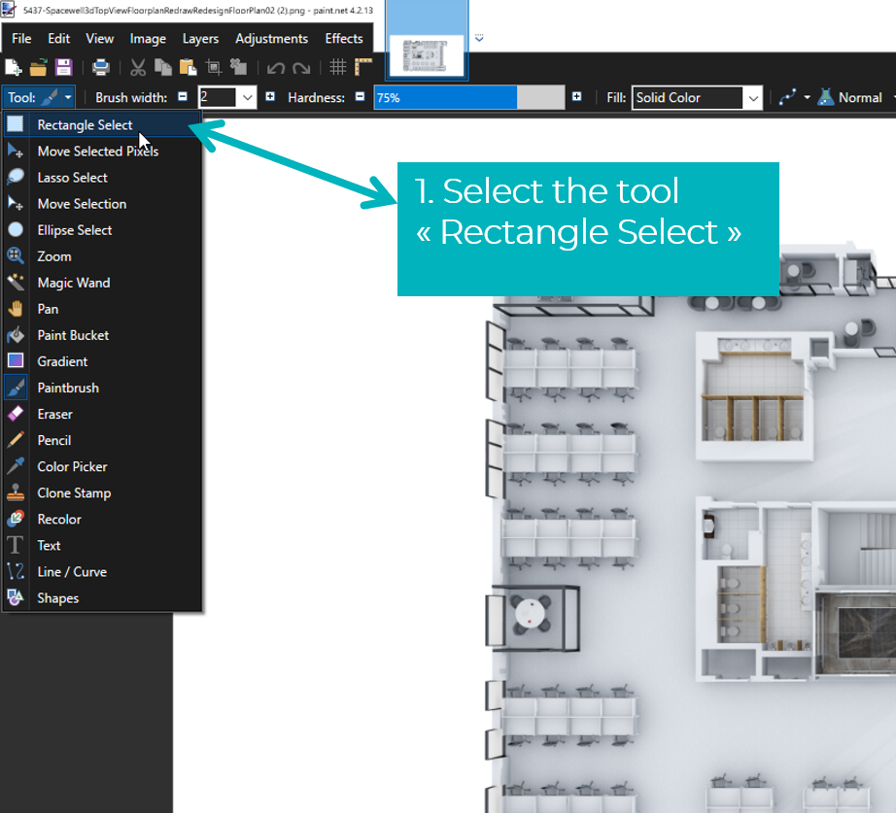
Task: Select the Gradient tool
Action: (102, 361)
